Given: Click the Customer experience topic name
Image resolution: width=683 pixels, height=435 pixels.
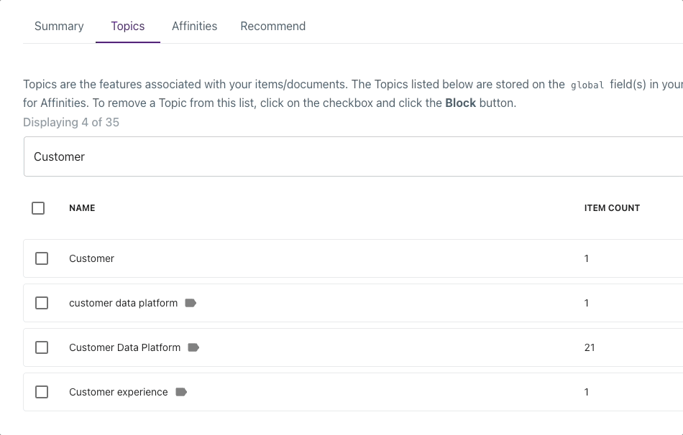Looking at the screenshot, I should pyautogui.click(x=119, y=392).
